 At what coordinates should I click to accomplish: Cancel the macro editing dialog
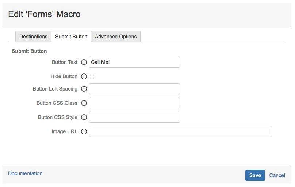[x=277, y=175]
